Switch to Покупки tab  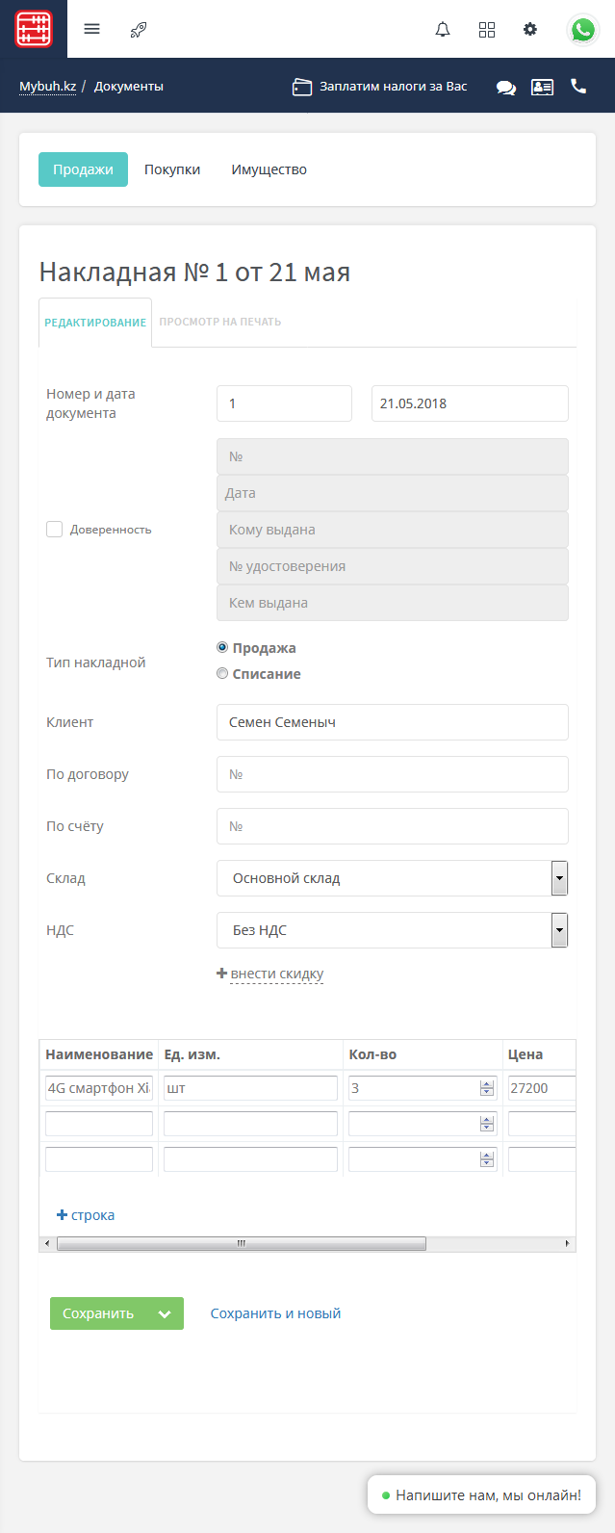(172, 169)
